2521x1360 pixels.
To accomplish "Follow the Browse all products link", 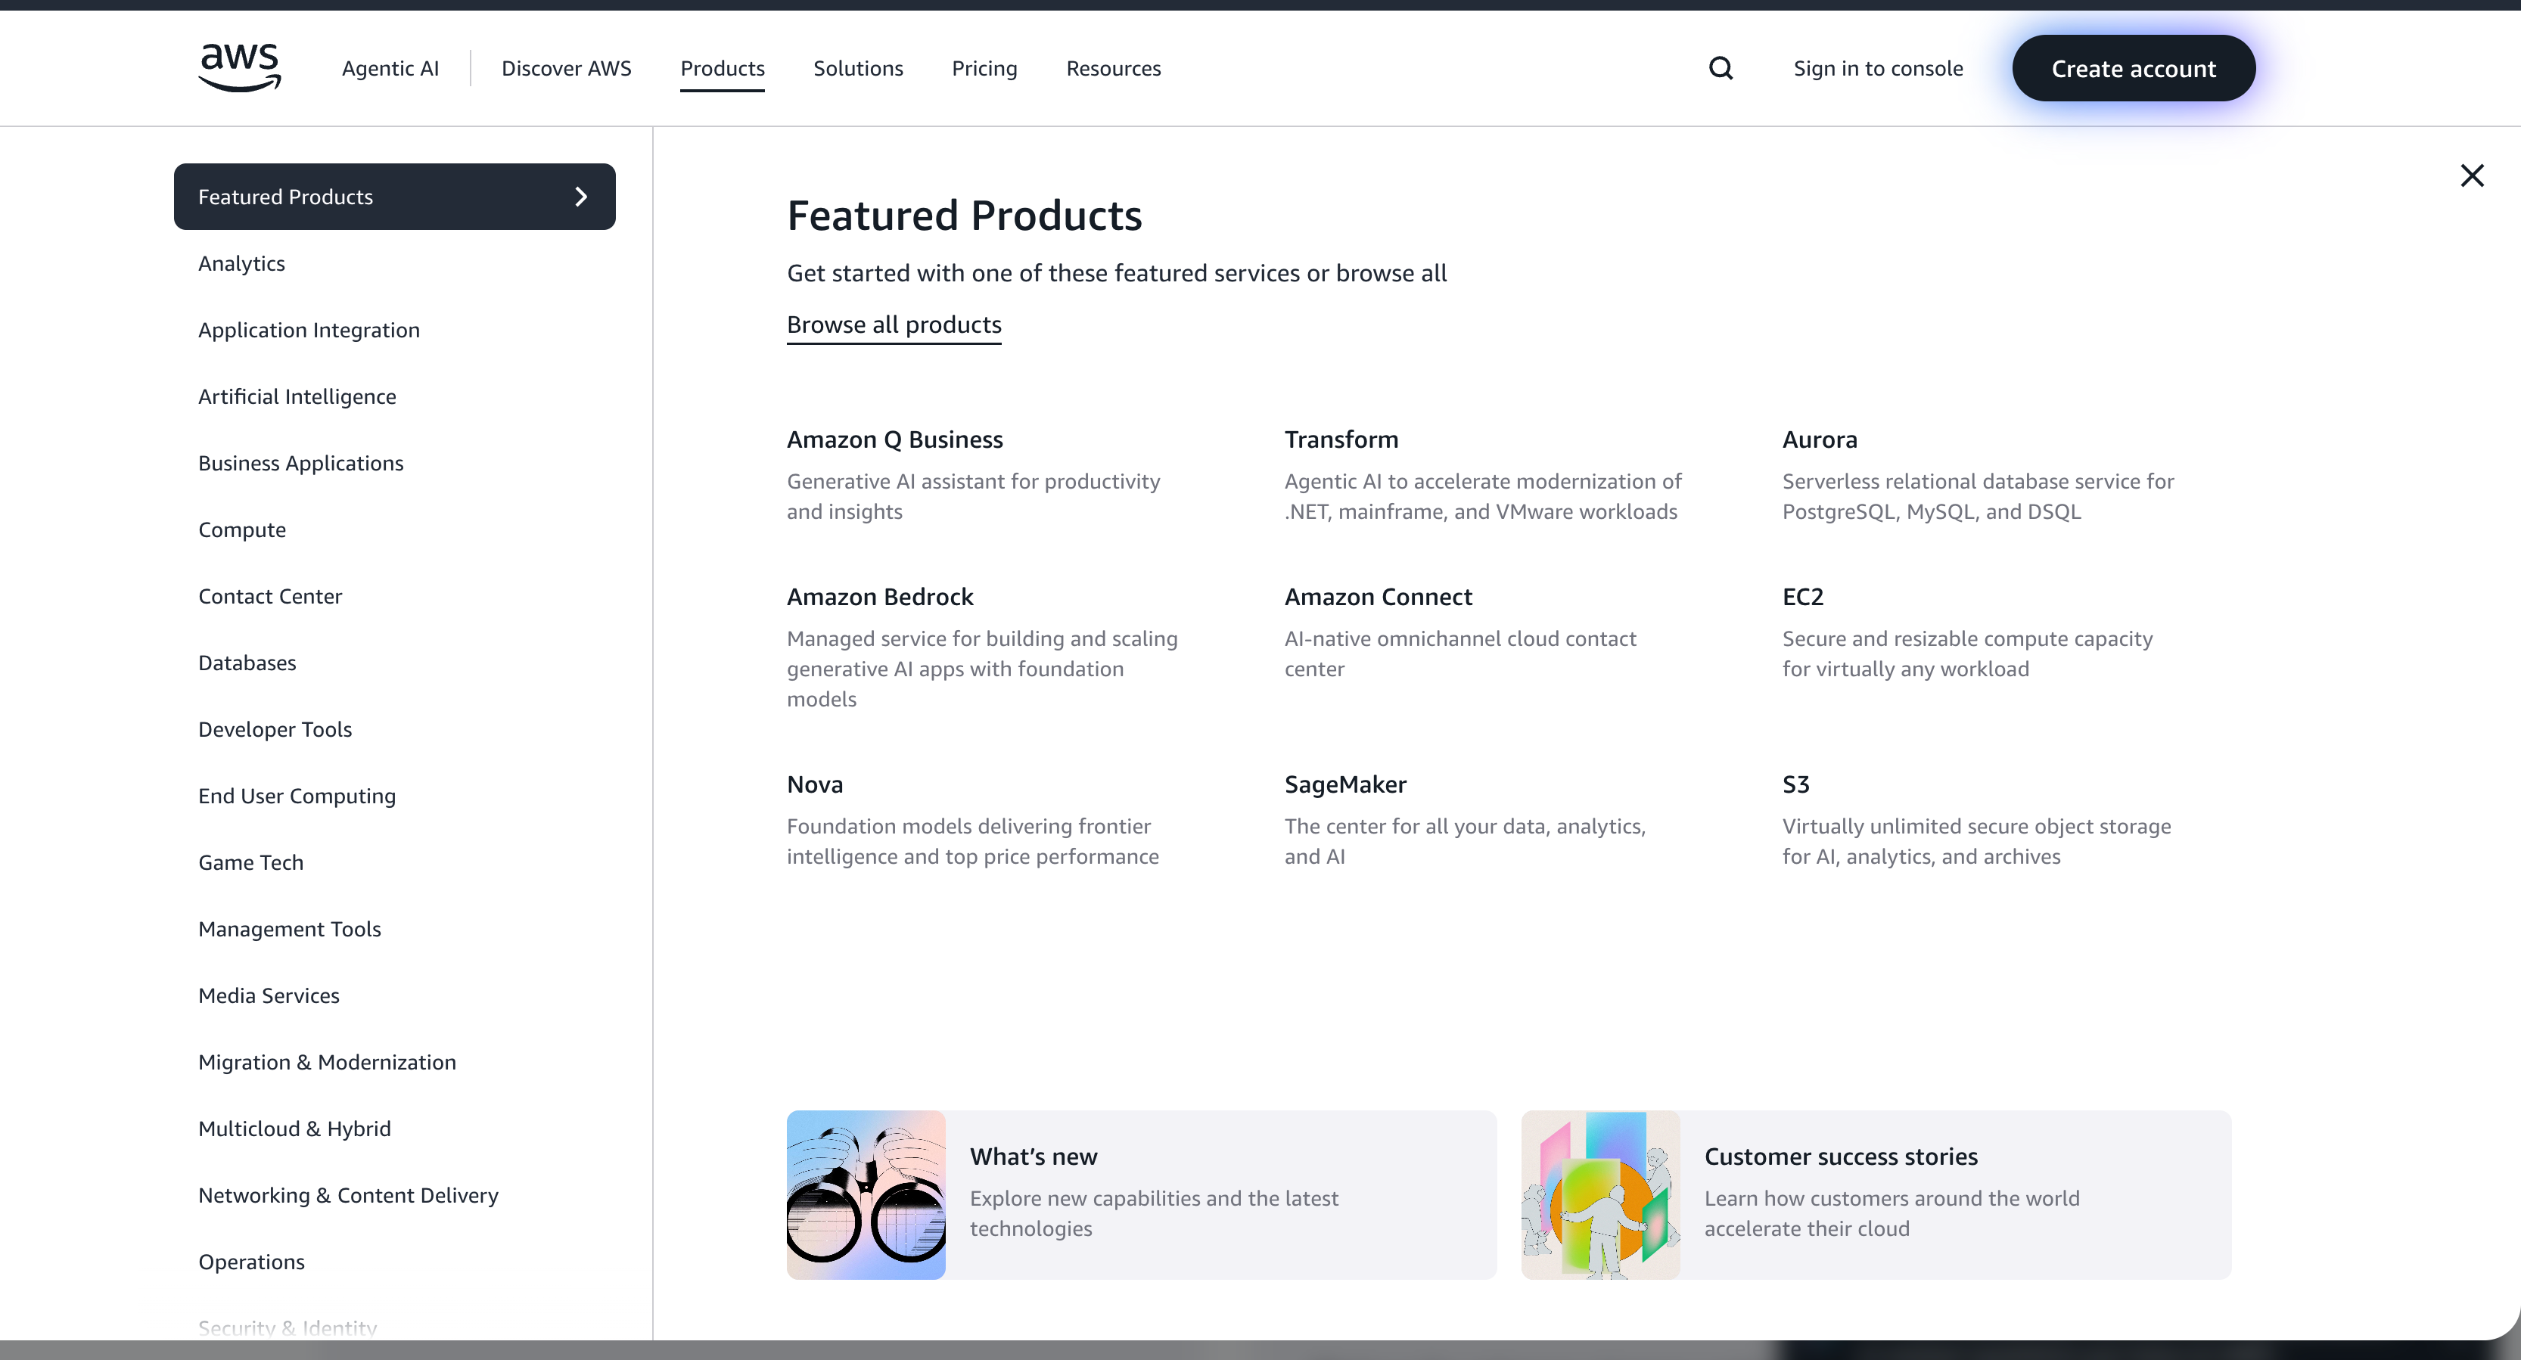I will (894, 324).
